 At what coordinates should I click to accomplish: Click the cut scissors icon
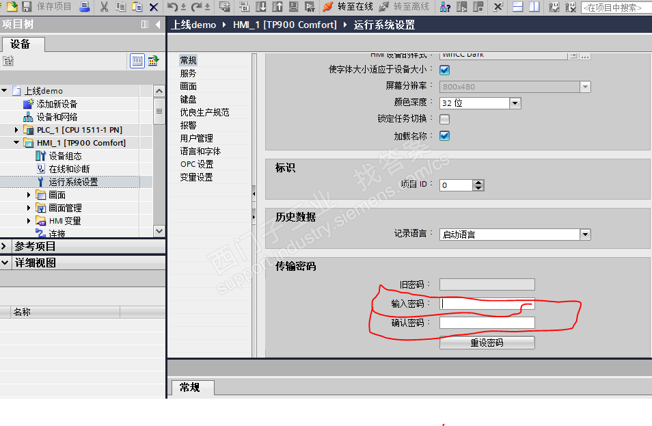[104, 6]
